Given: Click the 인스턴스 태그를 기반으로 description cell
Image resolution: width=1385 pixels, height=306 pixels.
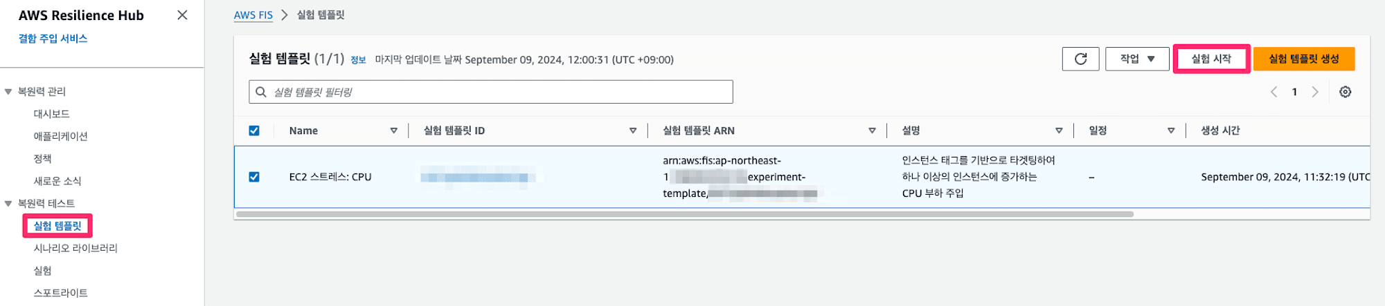Looking at the screenshot, I should tap(979, 177).
